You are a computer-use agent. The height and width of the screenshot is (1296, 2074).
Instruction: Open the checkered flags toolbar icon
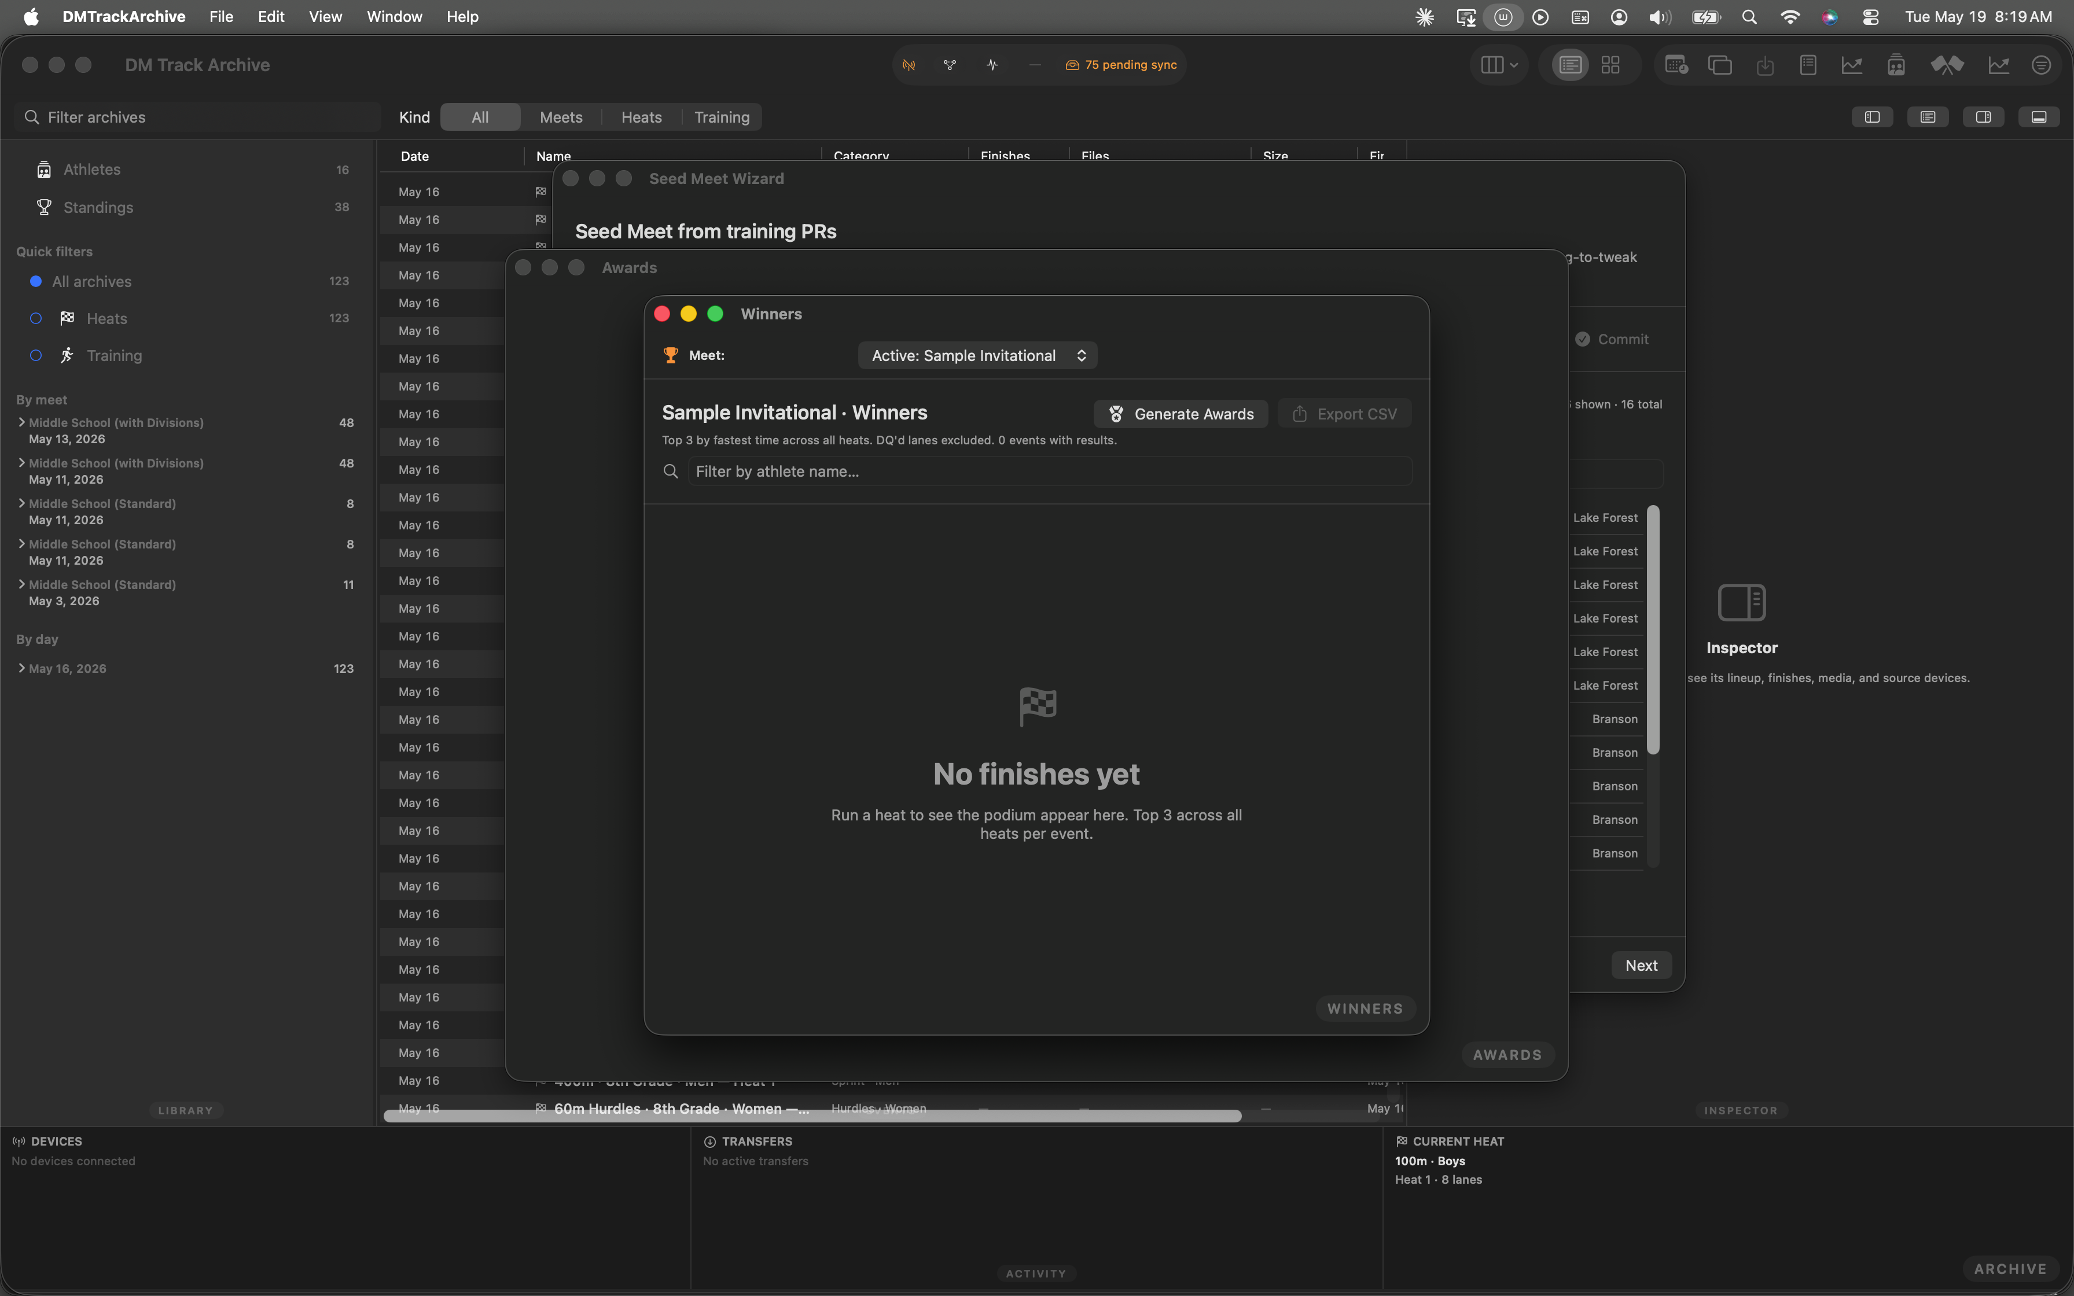(1946, 65)
